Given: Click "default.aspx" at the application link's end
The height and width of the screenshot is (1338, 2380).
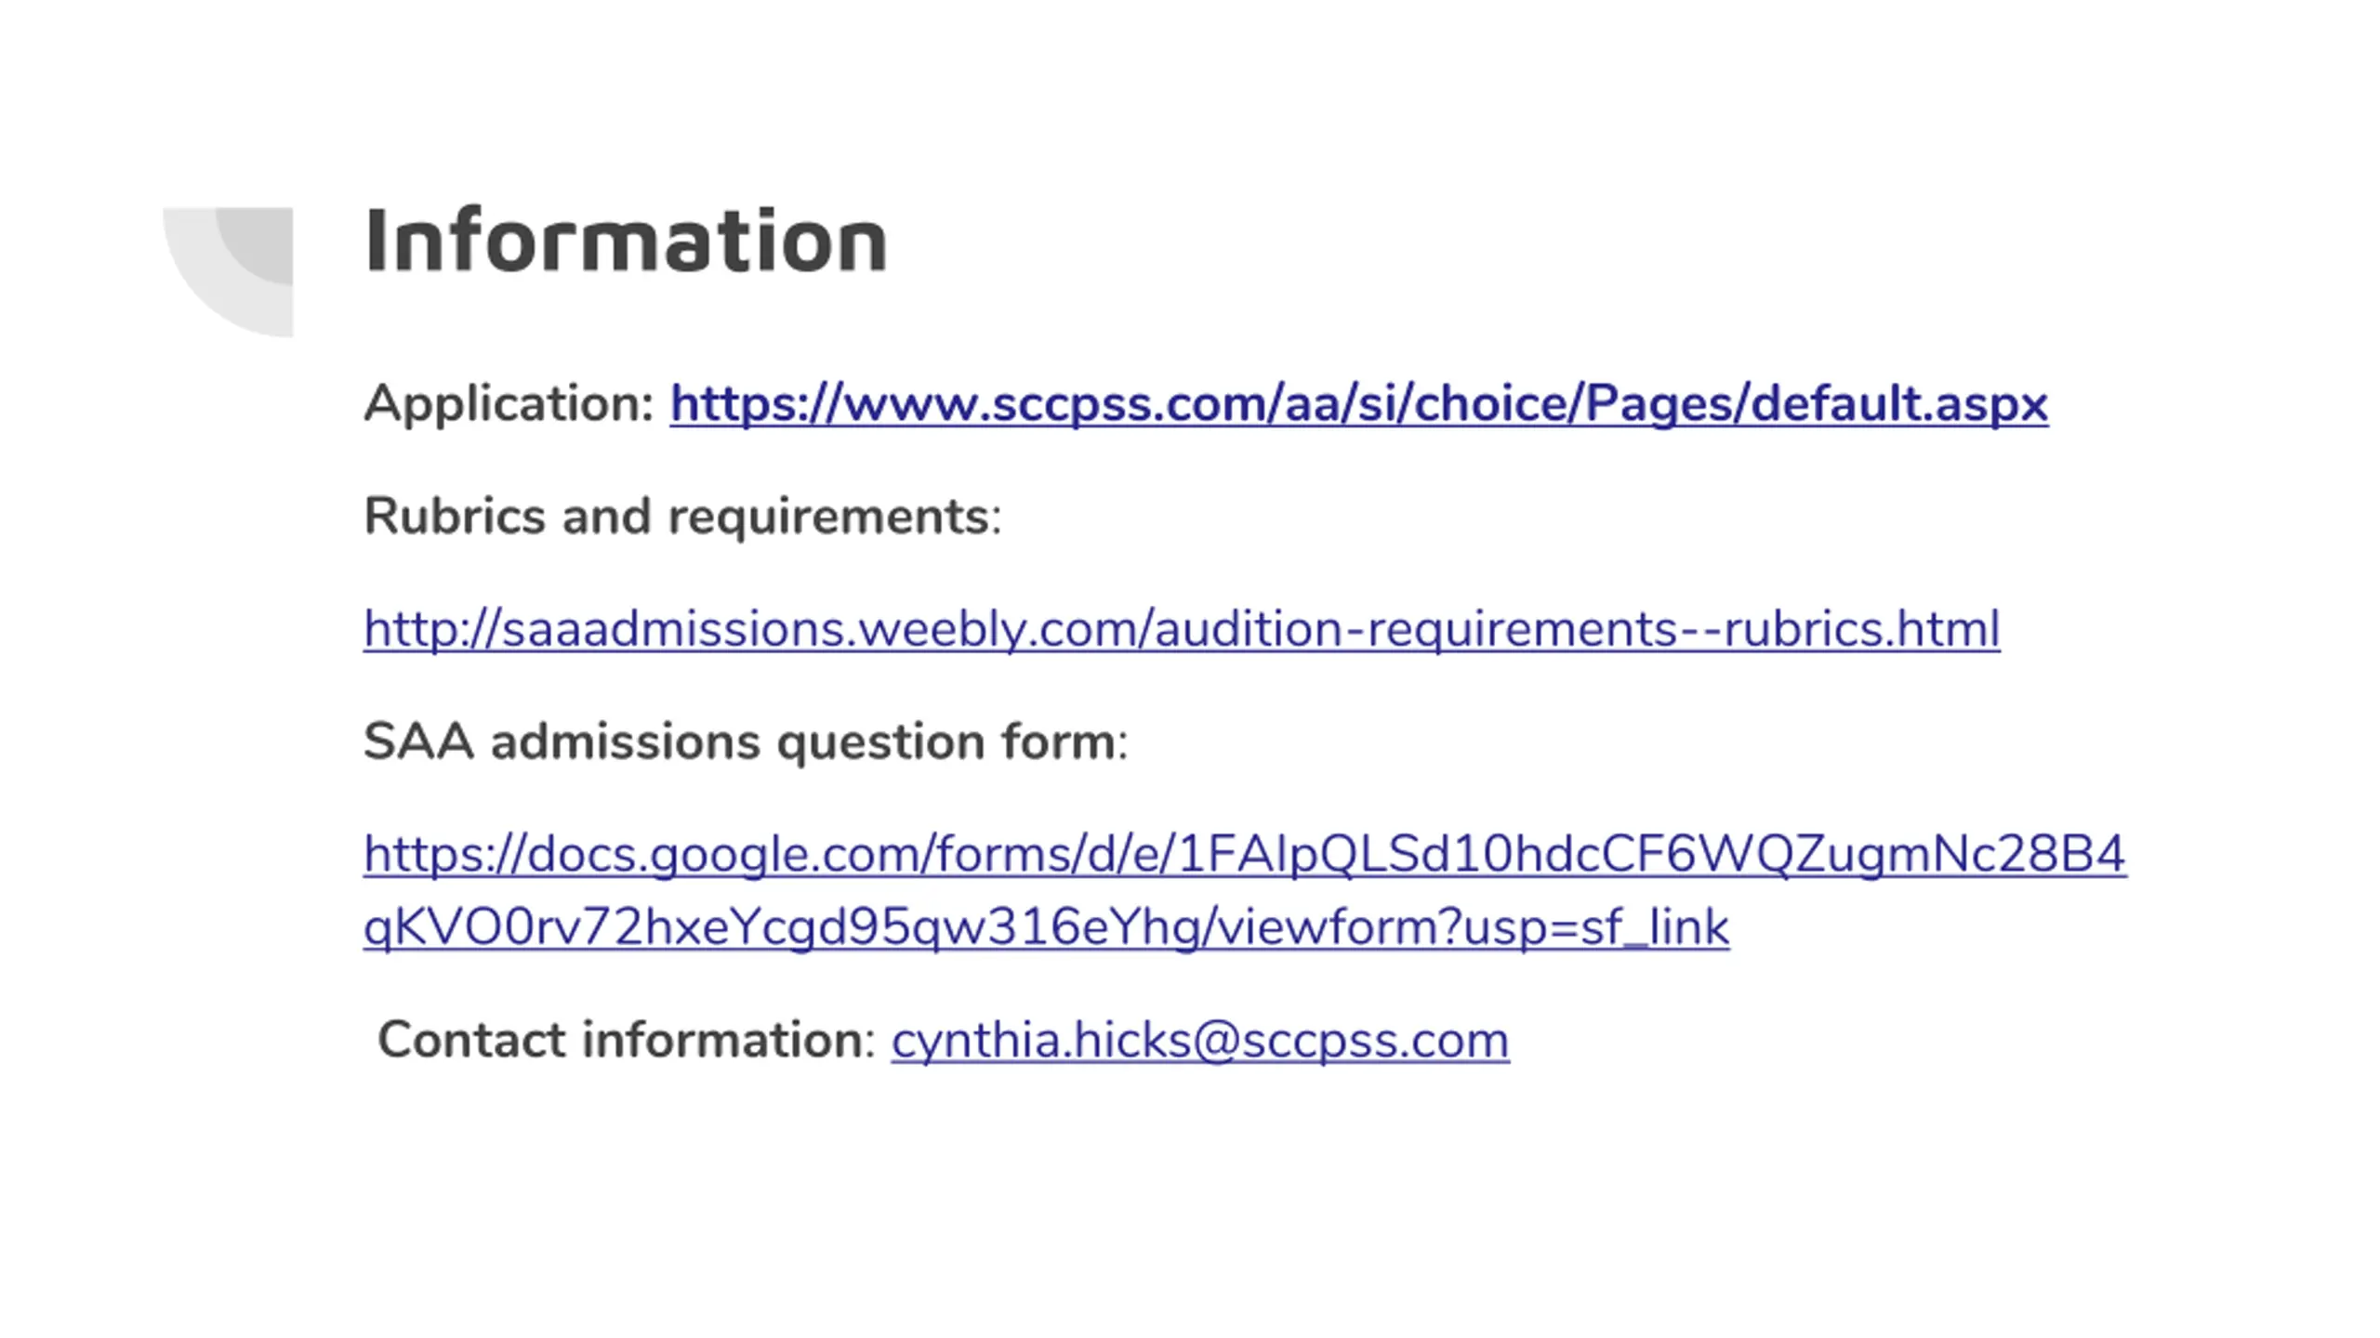Looking at the screenshot, I should pos(1898,405).
